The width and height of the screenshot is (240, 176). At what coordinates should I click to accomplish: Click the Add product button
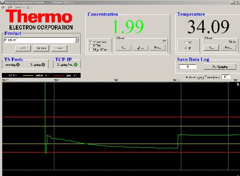(x=23, y=48)
